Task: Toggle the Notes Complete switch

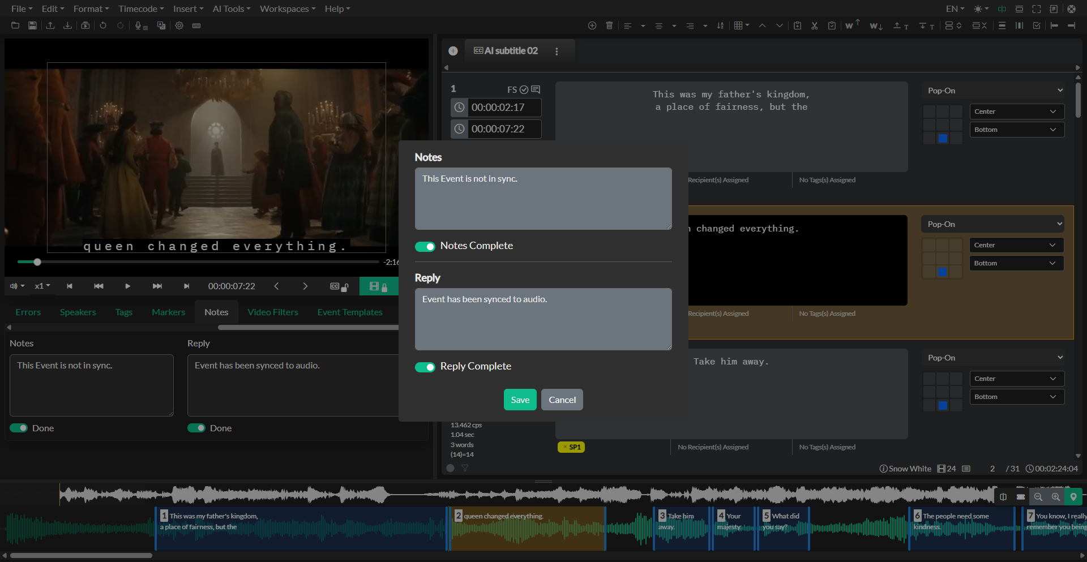Action: coord(425,246)
